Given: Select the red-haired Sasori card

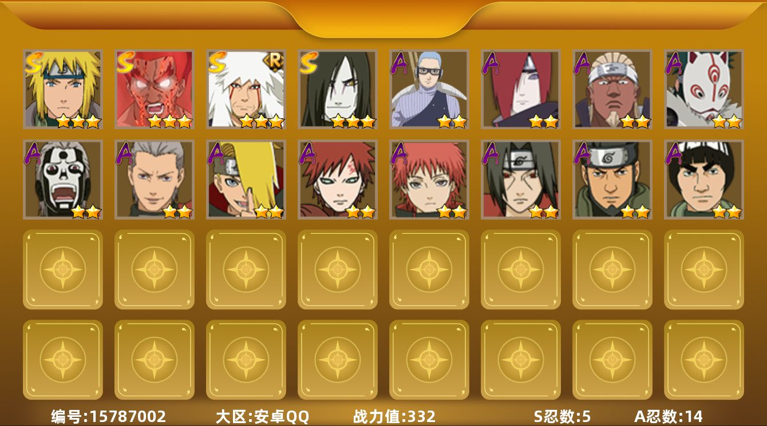Looking at the screenshot, I should click(429, 180).
